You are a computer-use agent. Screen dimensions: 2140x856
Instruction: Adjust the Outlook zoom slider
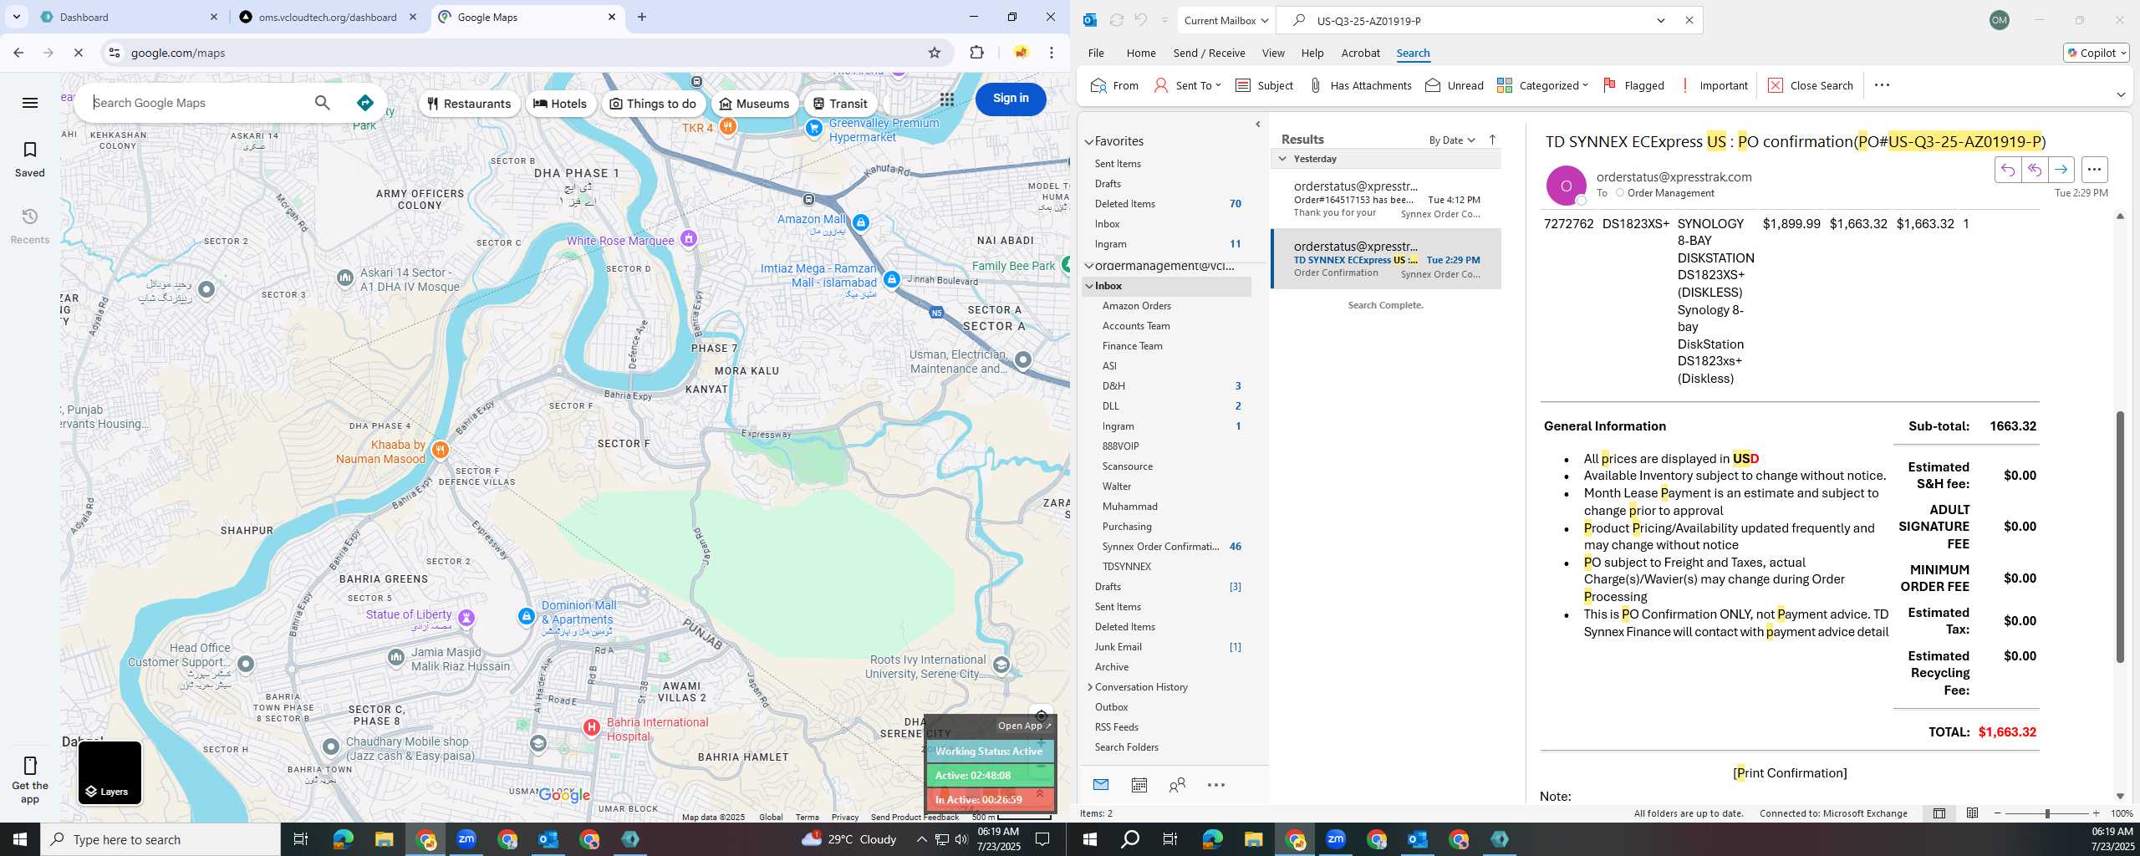[x=2047, y=813]
